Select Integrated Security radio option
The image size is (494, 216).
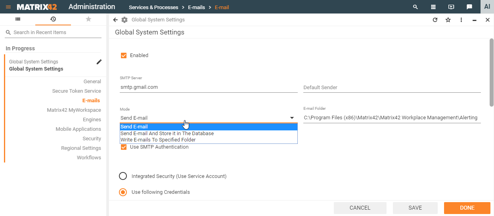(123, 176)
